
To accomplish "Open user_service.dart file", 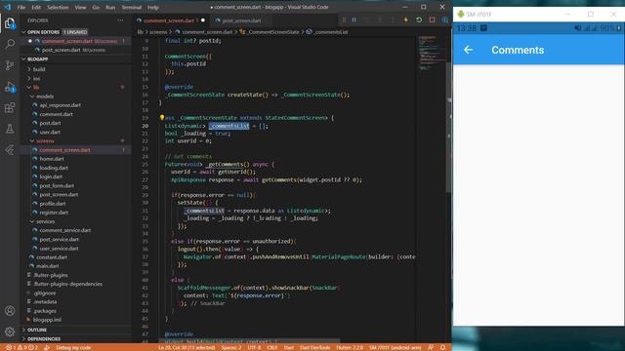I will pos(59,249).
